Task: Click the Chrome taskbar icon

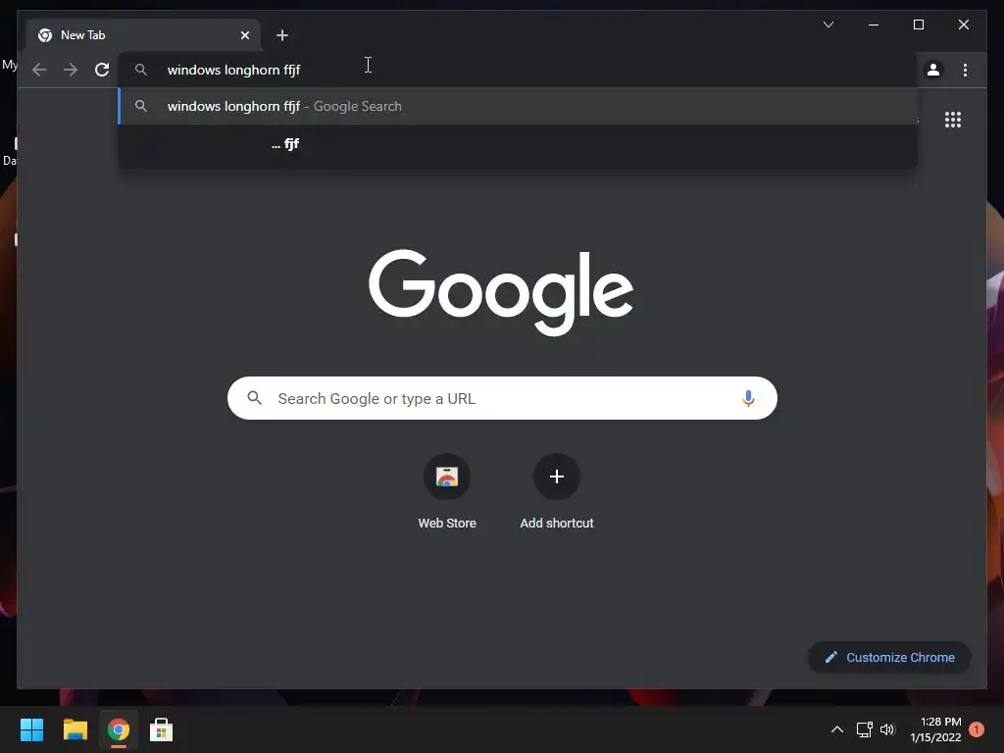Action: [x=118, y=729]
